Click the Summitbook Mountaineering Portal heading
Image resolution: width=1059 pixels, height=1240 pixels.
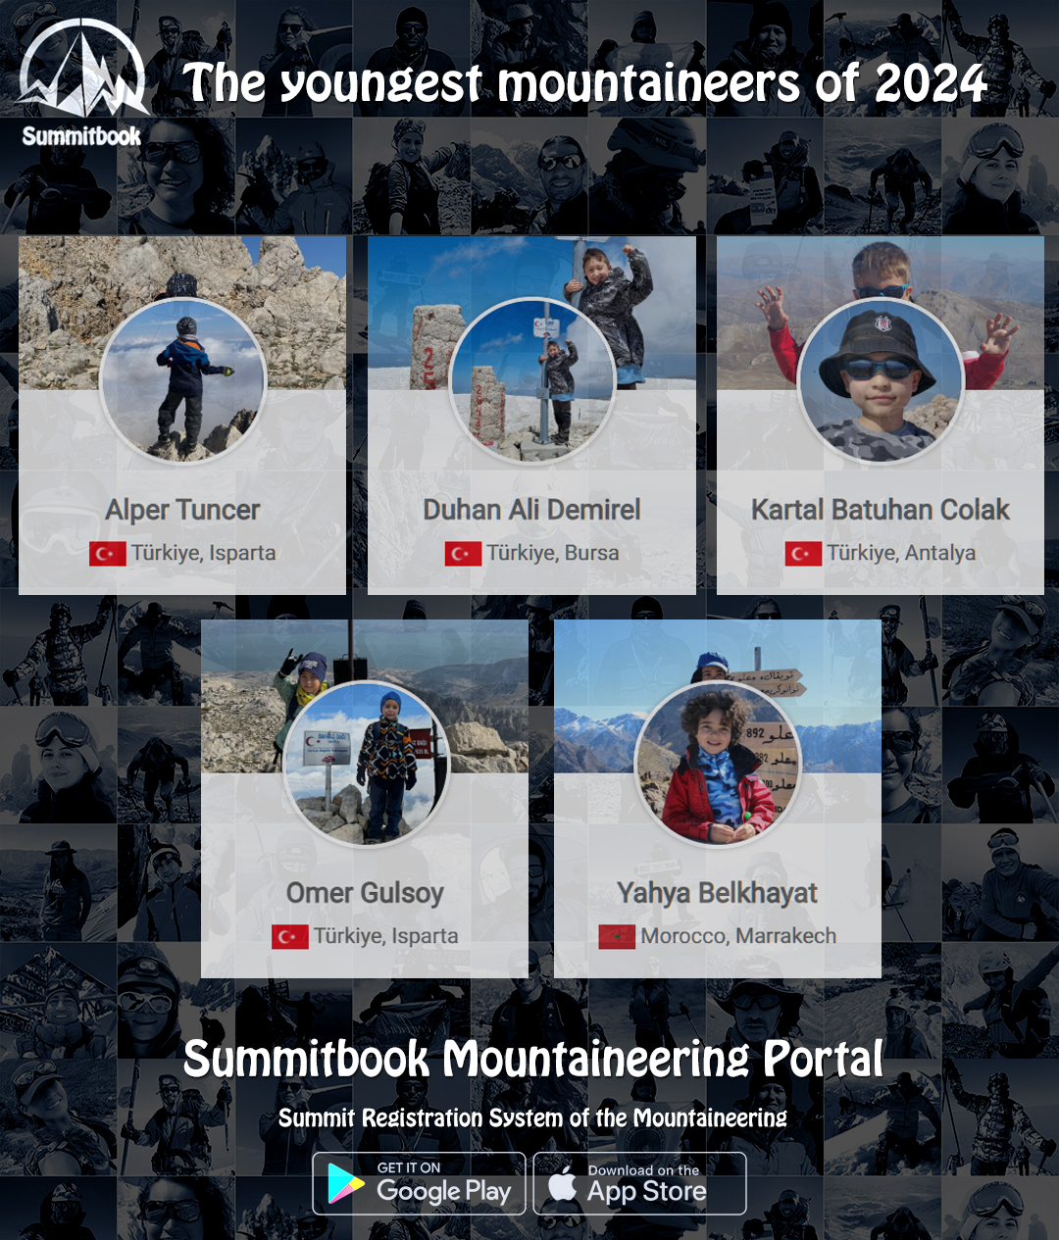coord(533,1059)
